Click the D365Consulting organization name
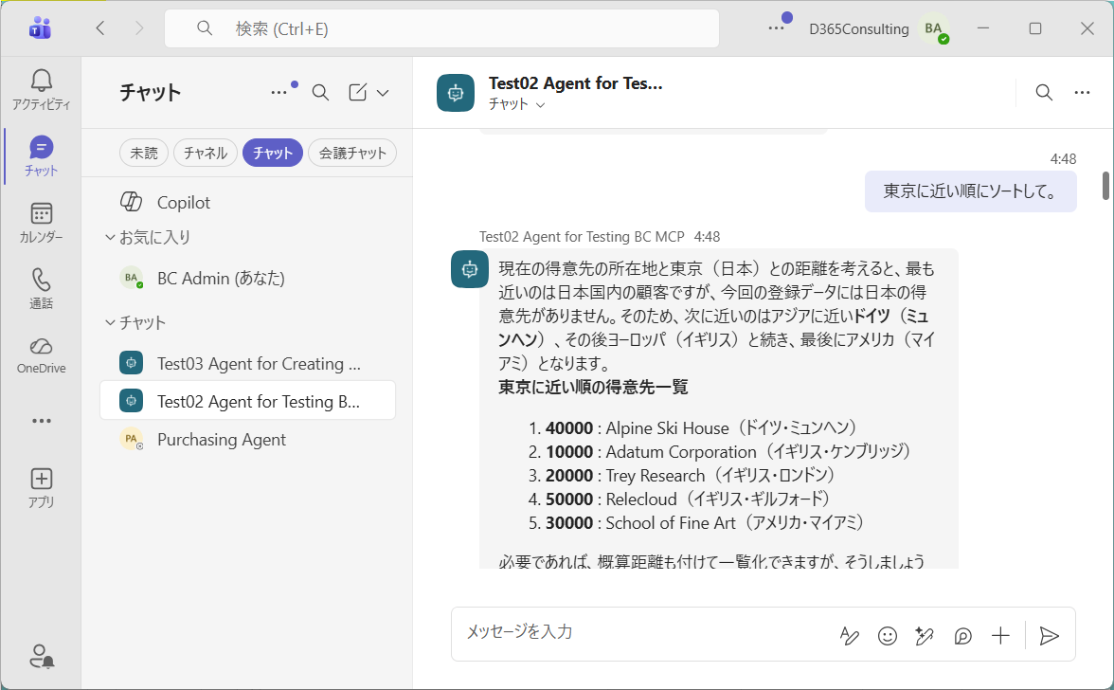 (859, 29)
